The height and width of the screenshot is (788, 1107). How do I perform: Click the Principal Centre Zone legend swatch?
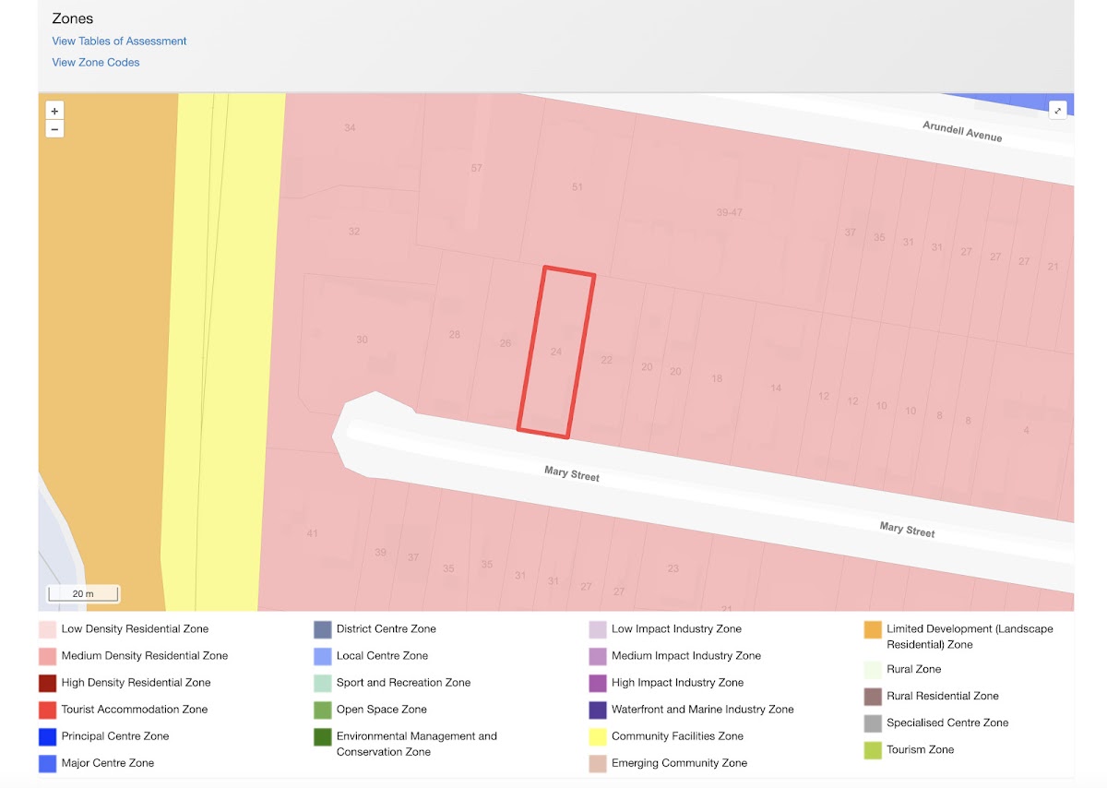(46, 737)
